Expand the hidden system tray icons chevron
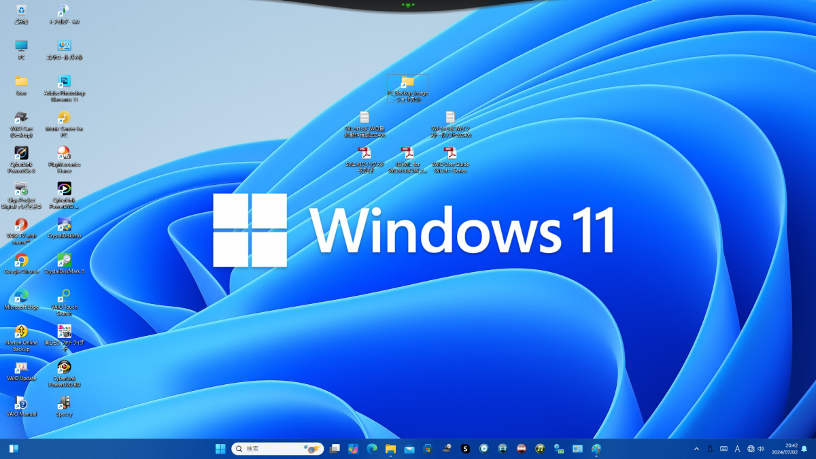This screenshot has width=816, height=459. coord(696,449)
